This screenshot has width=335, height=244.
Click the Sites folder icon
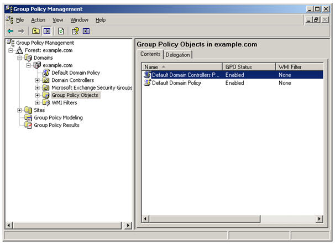pos(28,110)
